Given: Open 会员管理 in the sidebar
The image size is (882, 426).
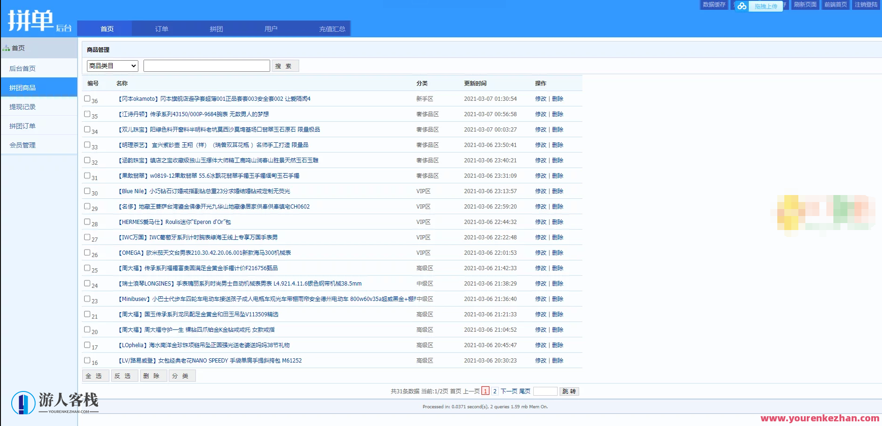Looking at the screenshot, I should pyautogui.click(x=23, y=145).
